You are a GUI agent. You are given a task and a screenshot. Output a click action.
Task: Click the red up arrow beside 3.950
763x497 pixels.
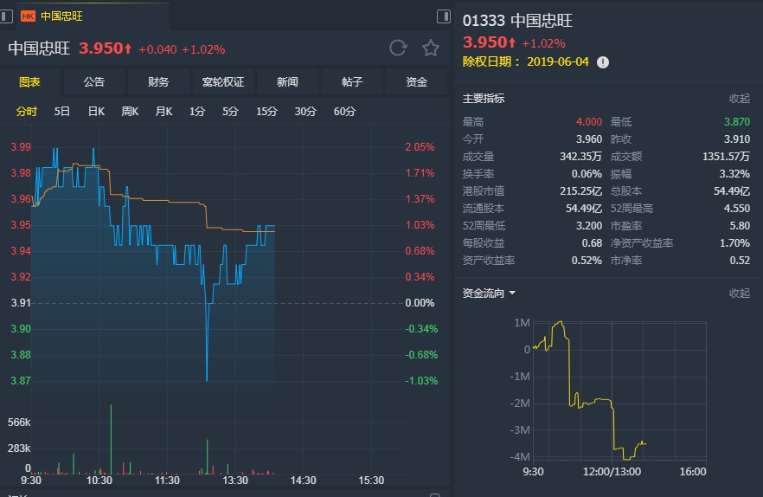point(127,48)
